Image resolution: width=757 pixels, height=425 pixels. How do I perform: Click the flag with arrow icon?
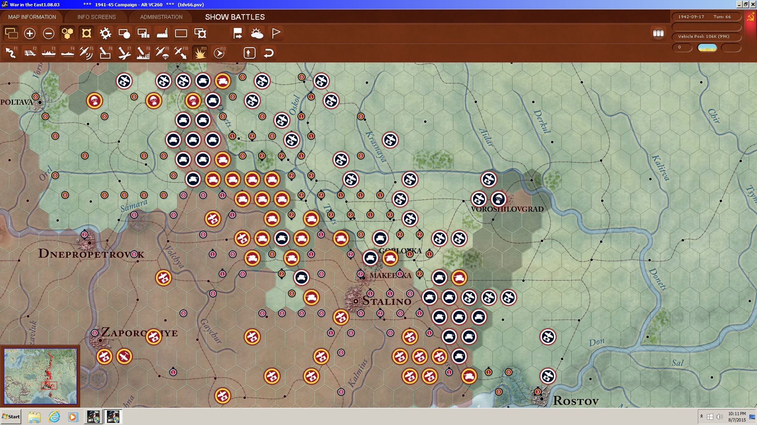pos(238,33)
